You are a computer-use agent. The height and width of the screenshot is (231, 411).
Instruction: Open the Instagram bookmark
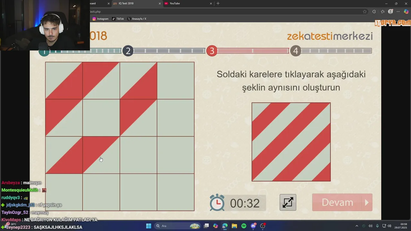101,19
